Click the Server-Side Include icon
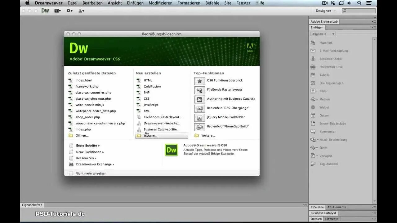The width and height of the screenshot is (397, 223). (313, 124)
